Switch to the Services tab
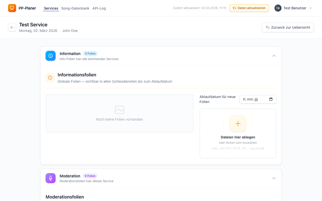The height and width of the screenshot is (201, 322). tap(51, 8)
